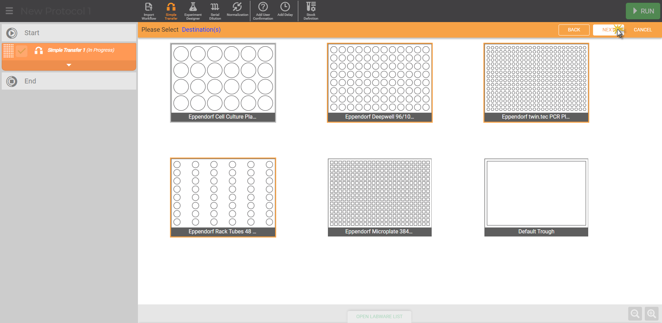Expand the Simple Transfer 1 step details
The image size is (662, 323).
click(x=69, y=65)
